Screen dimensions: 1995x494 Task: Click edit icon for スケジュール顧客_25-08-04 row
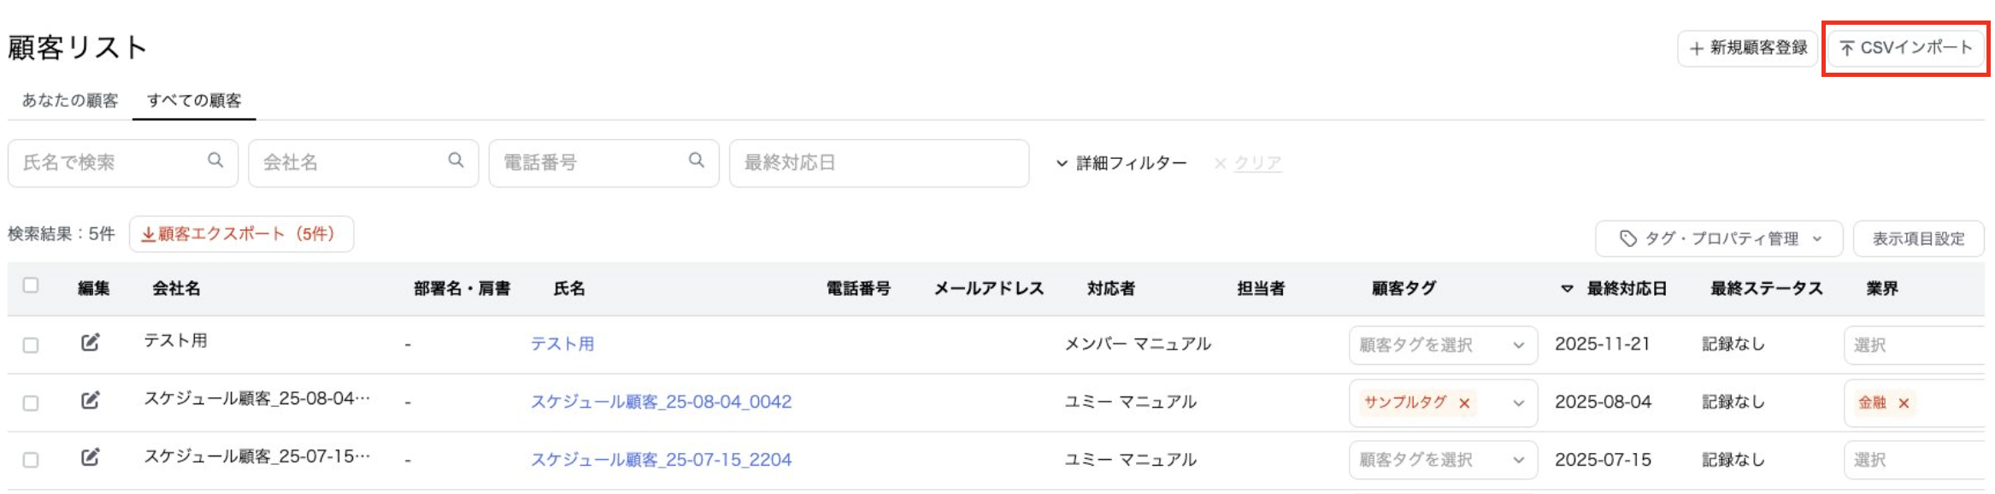pyautogui.click(x=90, y=400)
